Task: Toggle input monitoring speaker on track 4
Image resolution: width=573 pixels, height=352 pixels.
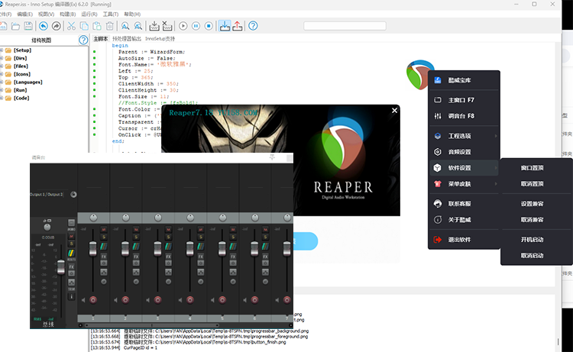Action: coord(180,300)
